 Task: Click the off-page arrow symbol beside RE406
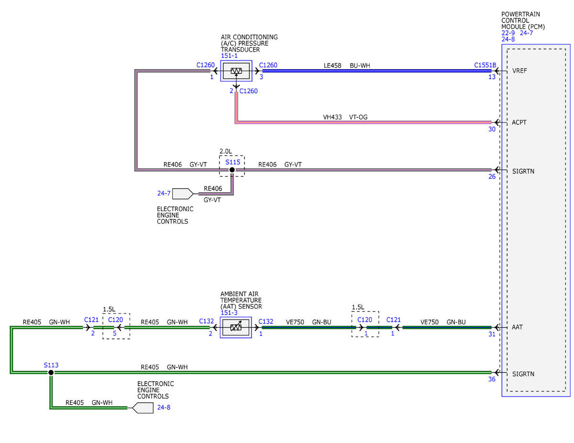pos(183,194)
